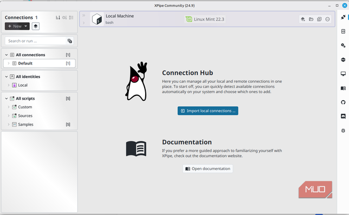Open the GitHub icon in right sidebar
The height and width of the screenshot is (215, 349).
(343, 102)
